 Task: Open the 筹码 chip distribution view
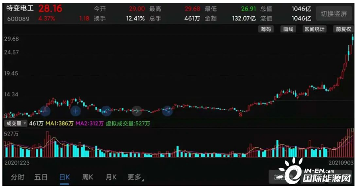click(266, 29)
